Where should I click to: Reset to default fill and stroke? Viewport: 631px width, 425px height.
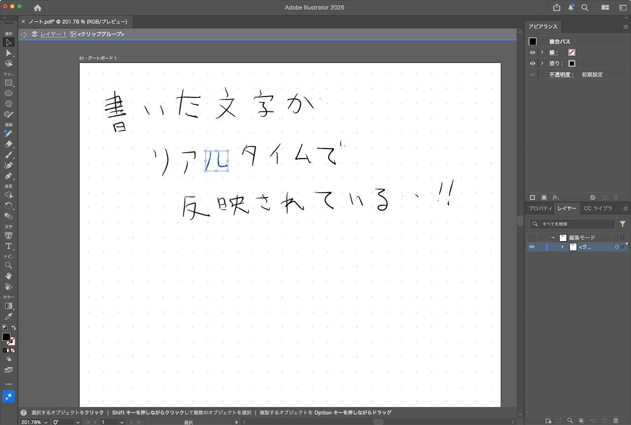[x=4, y=327]
